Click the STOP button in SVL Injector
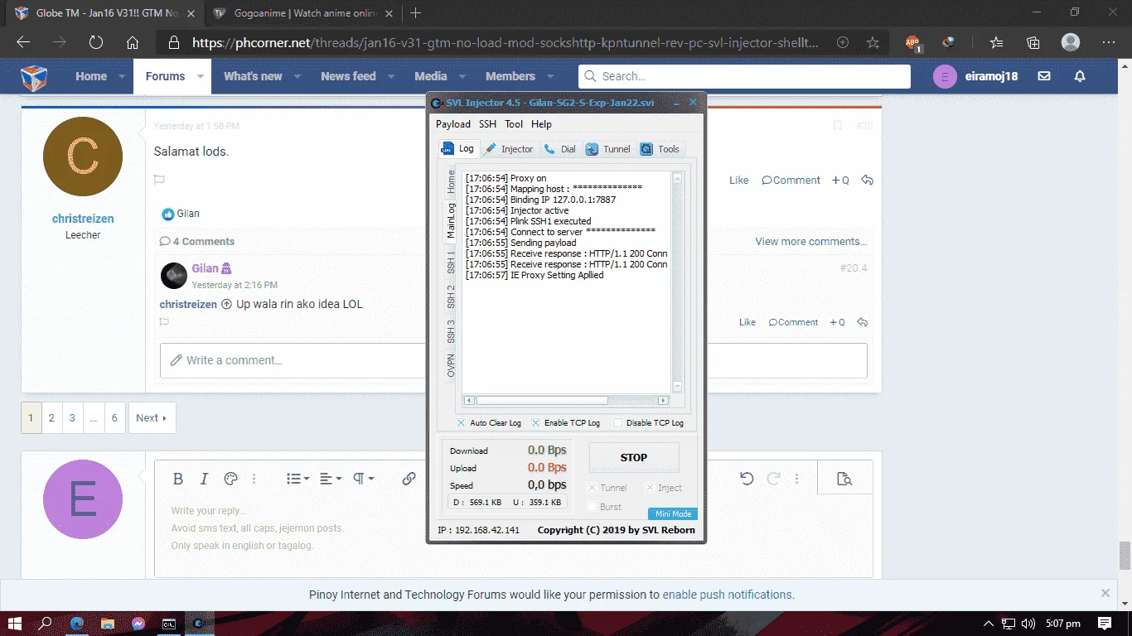Screen dimensions: 1132x636 634,457
